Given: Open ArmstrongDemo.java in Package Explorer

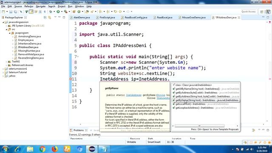Looking at the screenshot, I should click(29, 37).
